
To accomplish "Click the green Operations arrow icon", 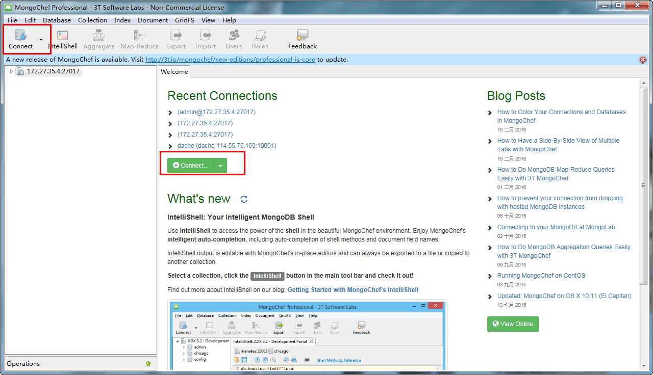I will (x=148, y=364).
